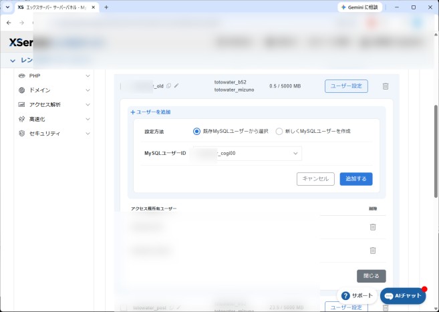Click the pencil edit icon beside _old database

click(176, 86)
